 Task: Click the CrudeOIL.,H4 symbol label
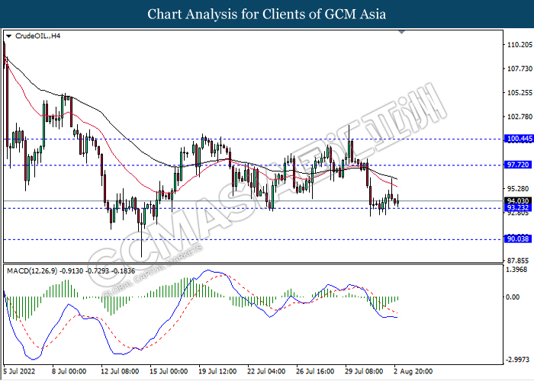pyautogui.click(x=38, y=36)
